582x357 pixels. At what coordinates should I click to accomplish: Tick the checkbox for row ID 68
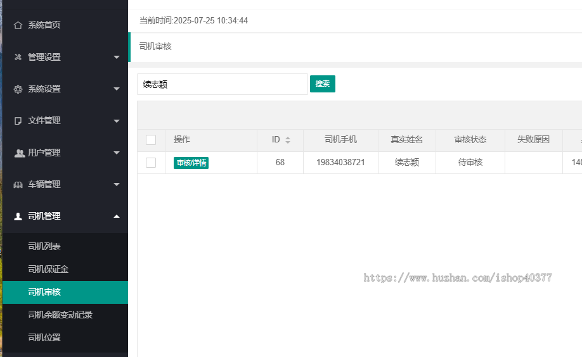tap(151, 163)
